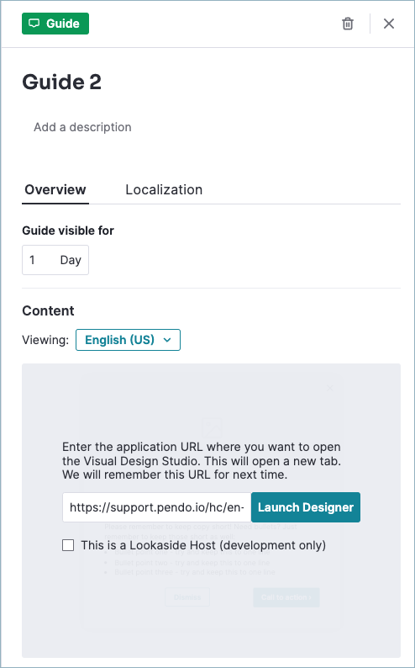The width and height of the screenshot is (415, 668).
Task: Click the number 1 in Guide visible for
Action: [x=32, y=260]
